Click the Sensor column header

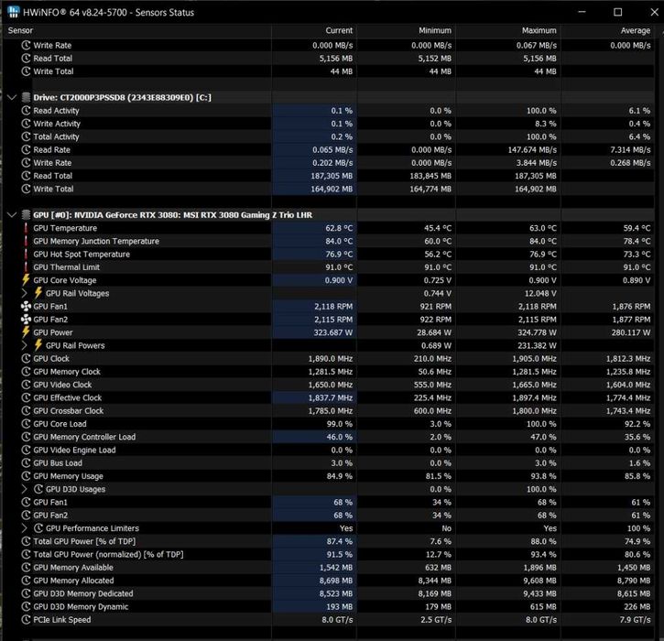click(x=137, y=30)
